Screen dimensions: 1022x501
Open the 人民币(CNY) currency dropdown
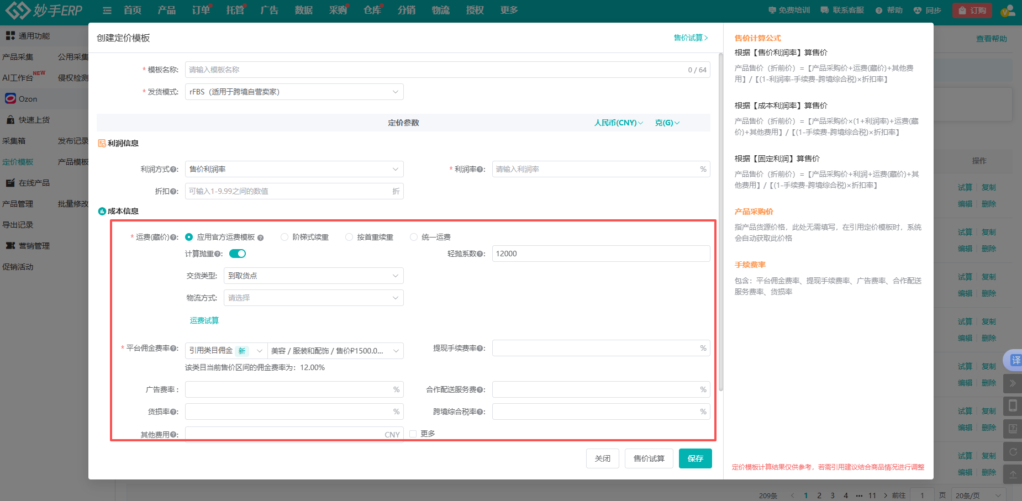coord(618,123)
